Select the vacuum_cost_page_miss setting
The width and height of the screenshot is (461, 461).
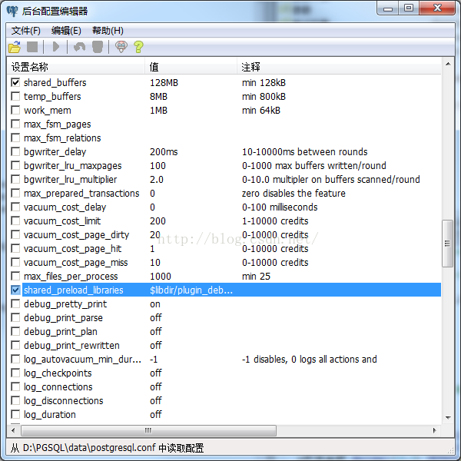pyautogui.click(x=75, y=263)
